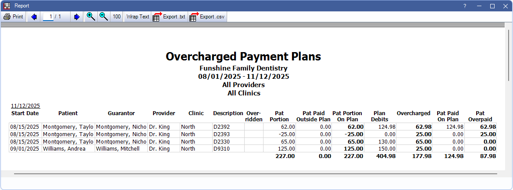This screenshot has height=190, width=513.
Task: Export report as .csv file
Action: click(207, 17)
